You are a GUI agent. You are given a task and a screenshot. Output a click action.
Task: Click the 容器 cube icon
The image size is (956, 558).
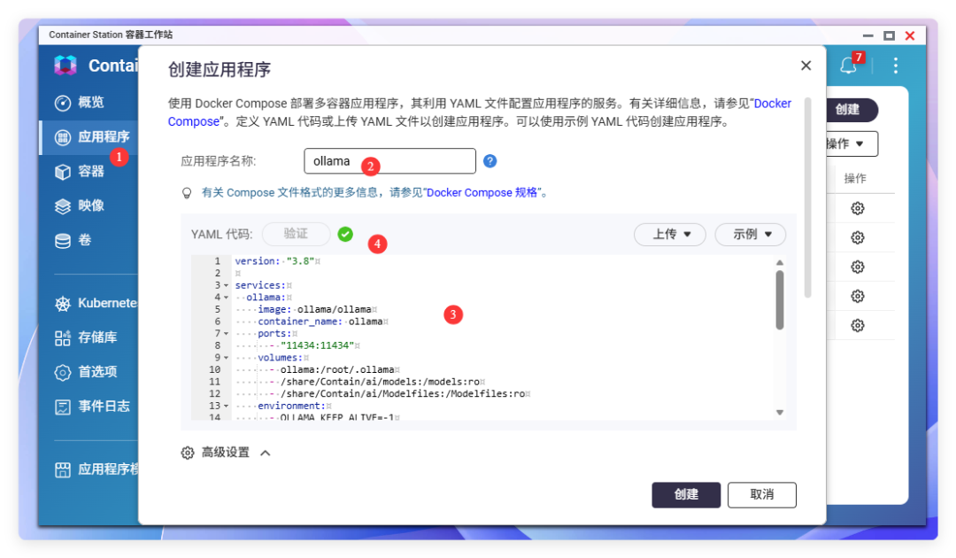pos(63,172)
